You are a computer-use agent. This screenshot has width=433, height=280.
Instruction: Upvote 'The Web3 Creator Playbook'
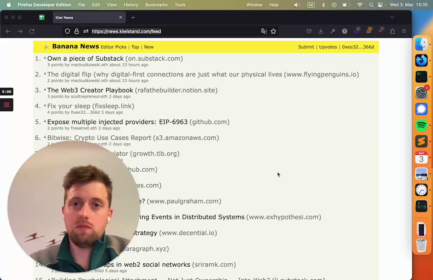tap(45, 89)
